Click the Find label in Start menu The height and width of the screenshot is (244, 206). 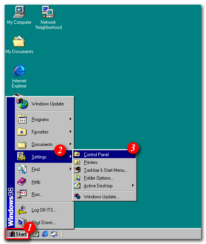[x=36, y=169]
